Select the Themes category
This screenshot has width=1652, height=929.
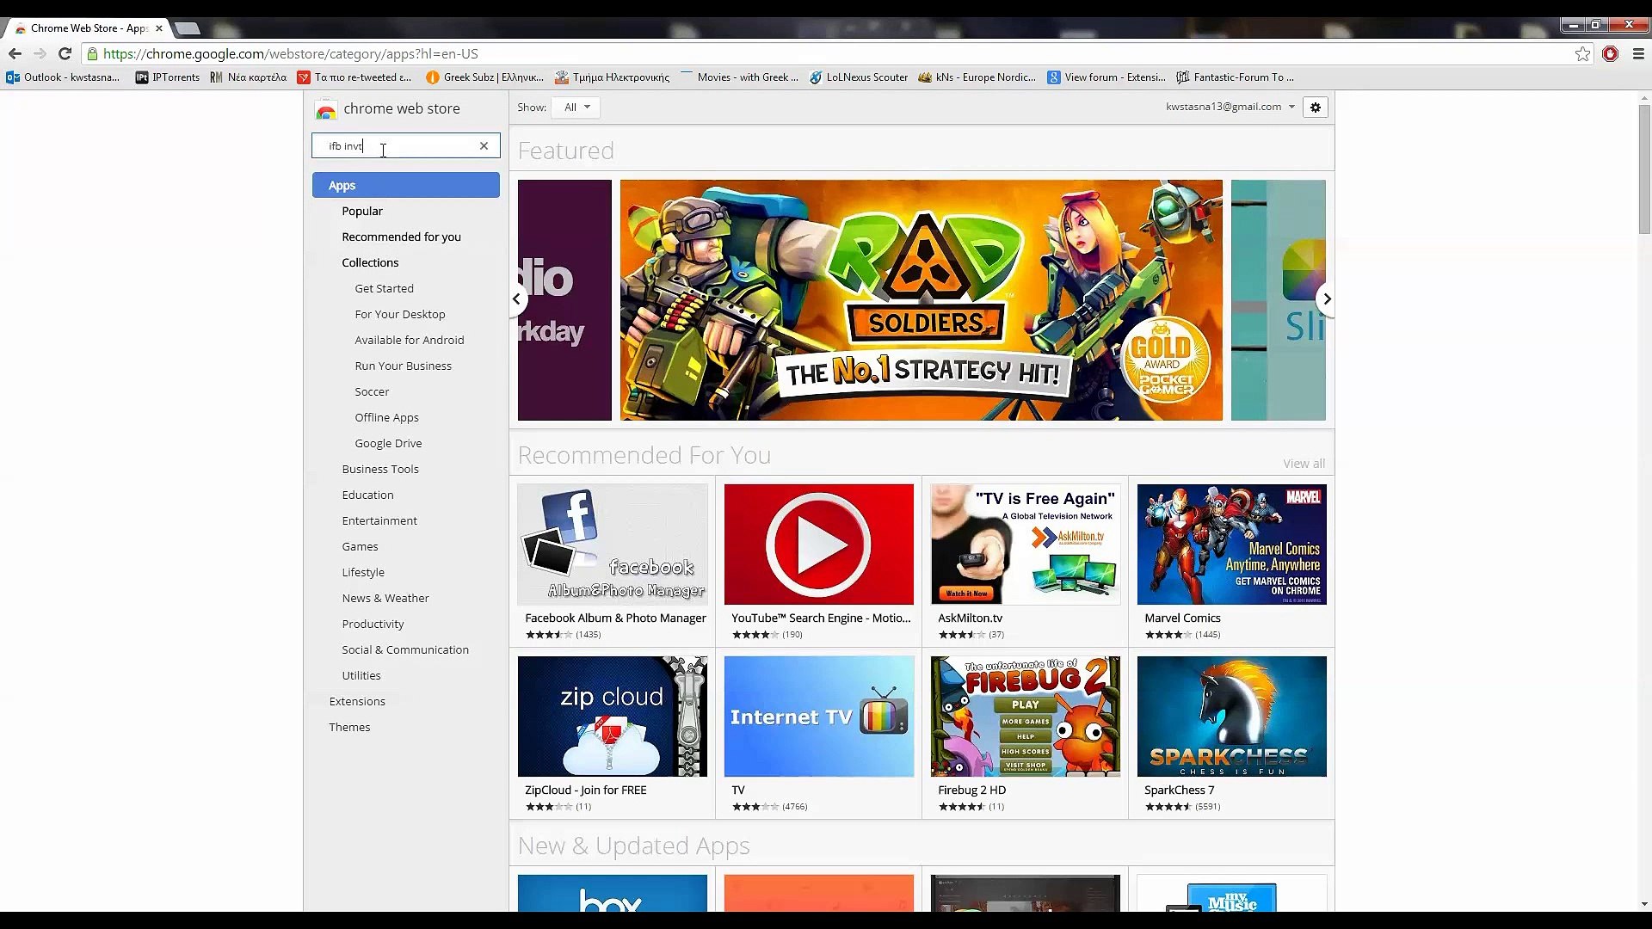coord(349,727)
